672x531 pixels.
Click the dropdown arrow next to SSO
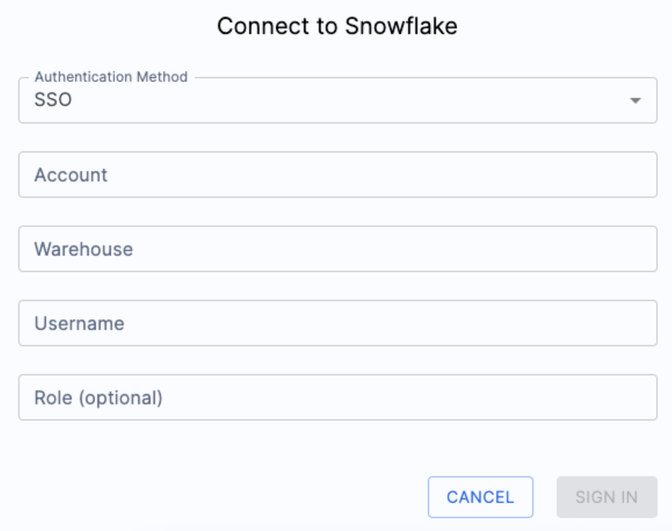point(636,100)
